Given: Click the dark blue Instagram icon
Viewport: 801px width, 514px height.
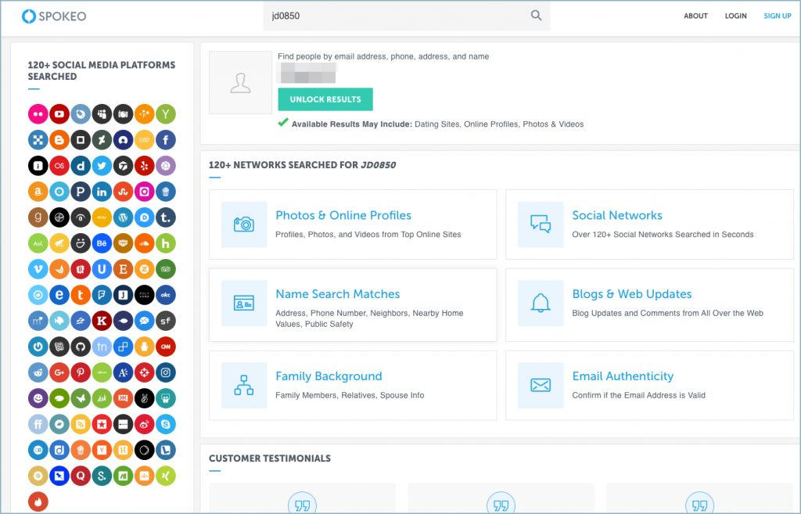Looking at the screenshot, I should 166,372.
